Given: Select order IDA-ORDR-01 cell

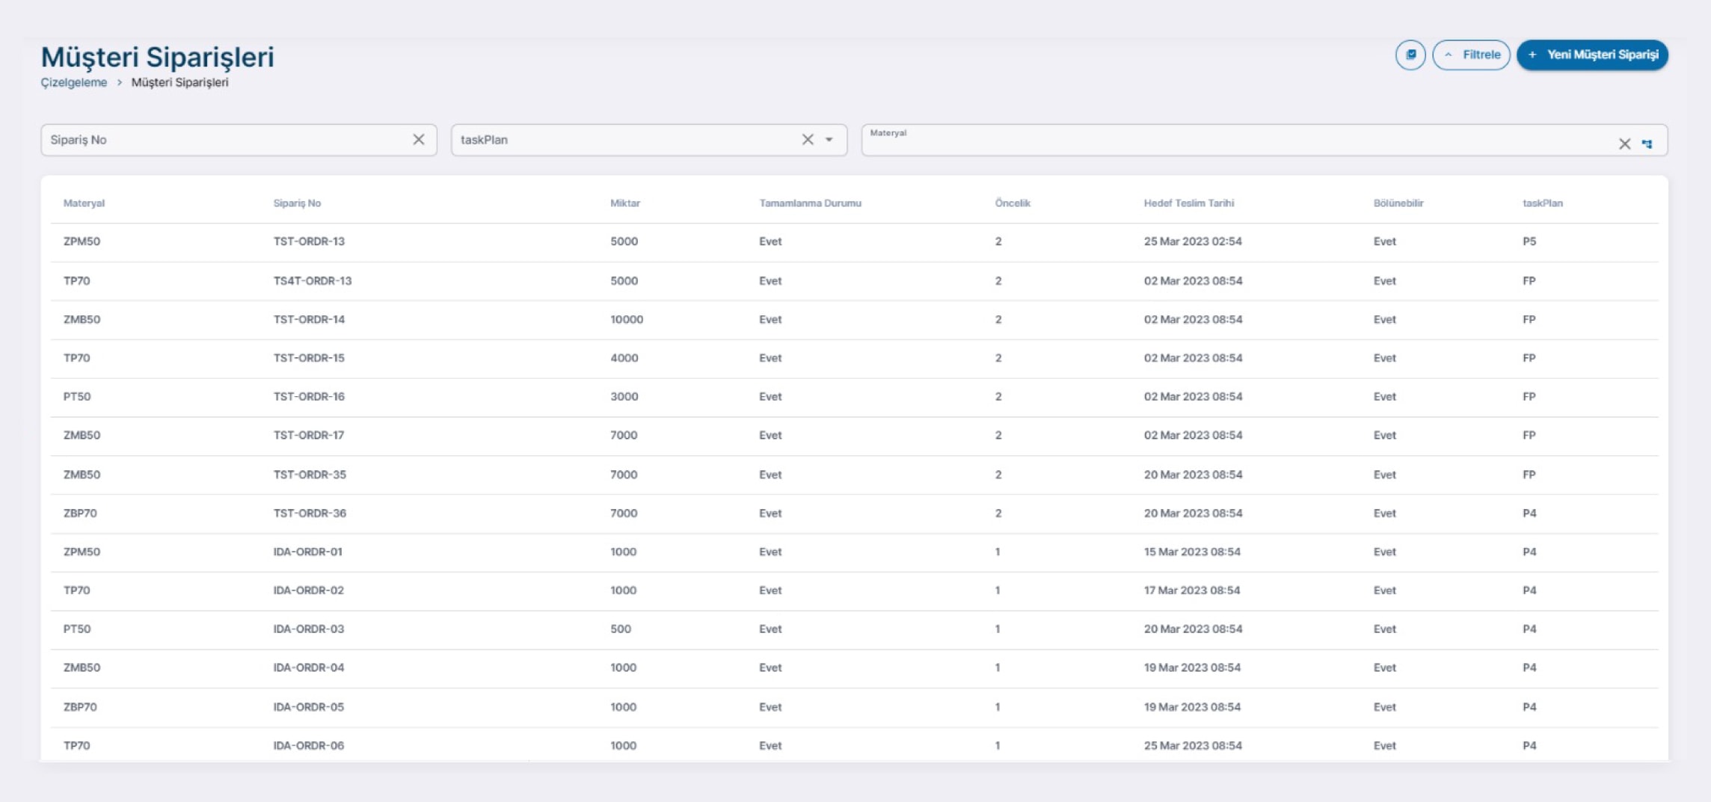Looking at the screenshot, I should tap(307, 552).
